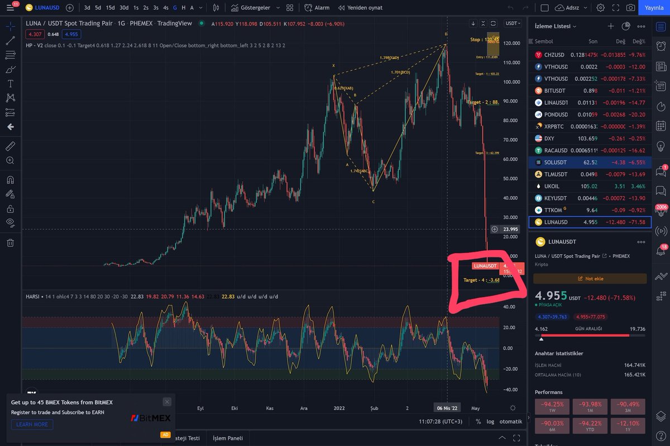Select the 30d timeframe
Image resolution: width=670 pixels, height=446 pixels.
pyautogui.click(x=124, y=8)
